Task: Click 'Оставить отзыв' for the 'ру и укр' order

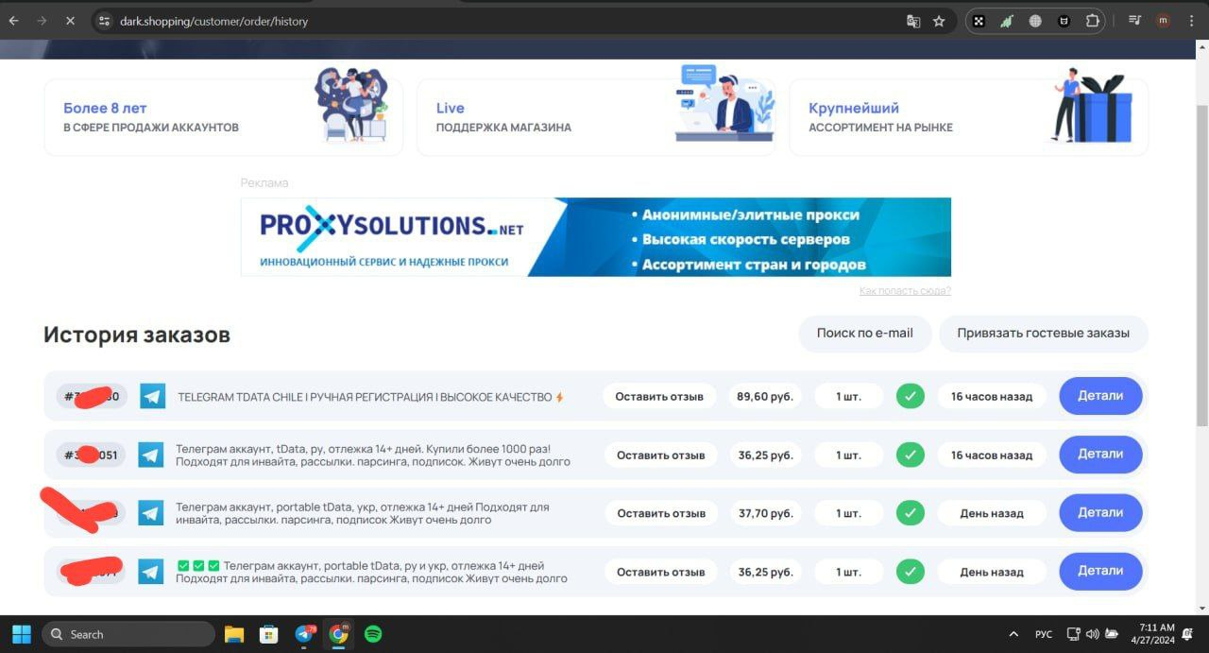Action: tap(661, 572)
